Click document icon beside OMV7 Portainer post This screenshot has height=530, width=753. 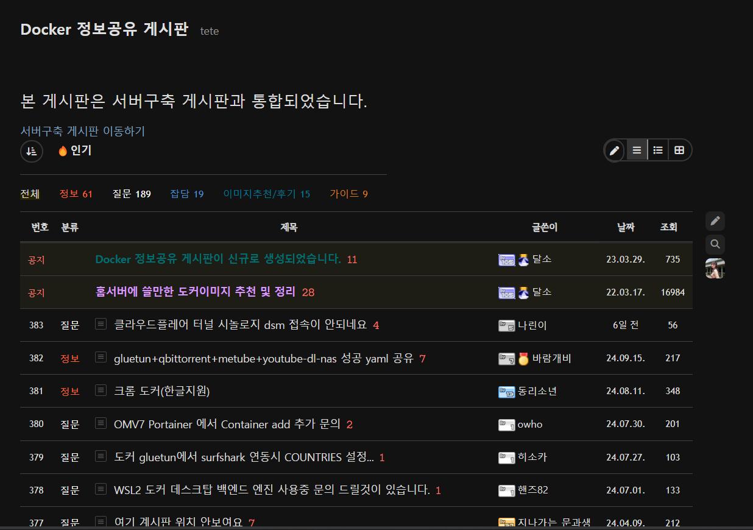click(101, 423)
